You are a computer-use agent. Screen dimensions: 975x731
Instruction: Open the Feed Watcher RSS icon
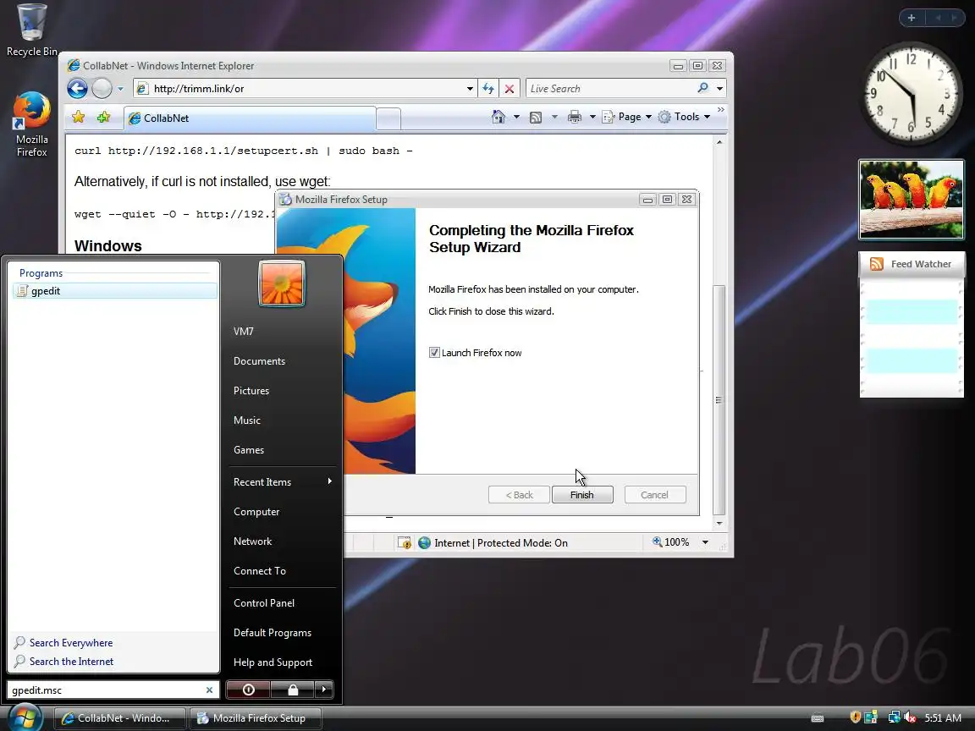[877, 264]
